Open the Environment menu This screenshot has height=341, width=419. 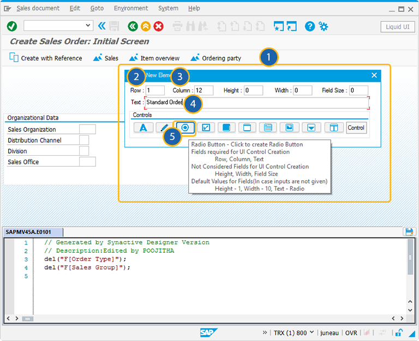pyautogui.click(x=131, y=8)
